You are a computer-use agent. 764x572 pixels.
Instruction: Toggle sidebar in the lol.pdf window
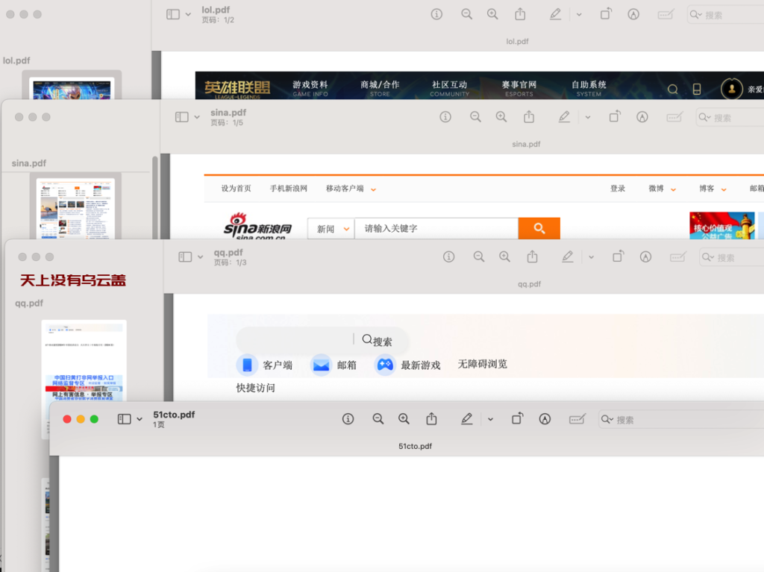click(173, 14)
